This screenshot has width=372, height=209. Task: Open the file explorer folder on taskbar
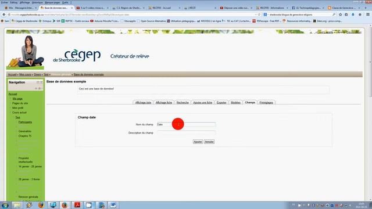click(x=17, y=205)
